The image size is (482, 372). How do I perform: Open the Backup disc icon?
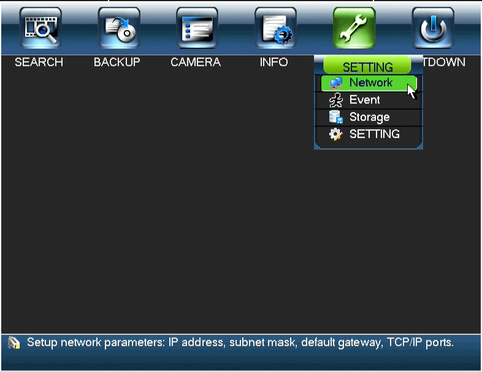pyautogui.click(x=119, y=28)
